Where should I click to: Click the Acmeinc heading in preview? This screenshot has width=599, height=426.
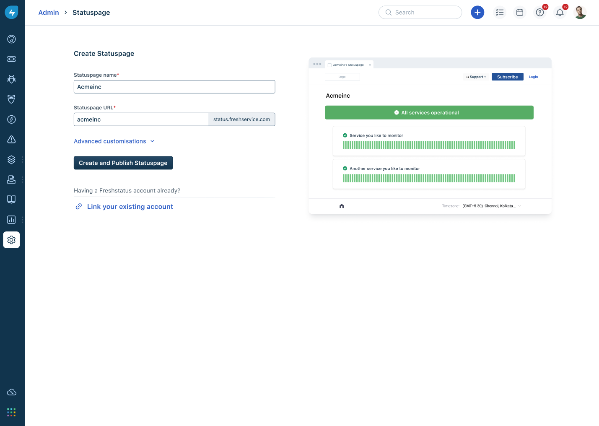pos(338,96)
